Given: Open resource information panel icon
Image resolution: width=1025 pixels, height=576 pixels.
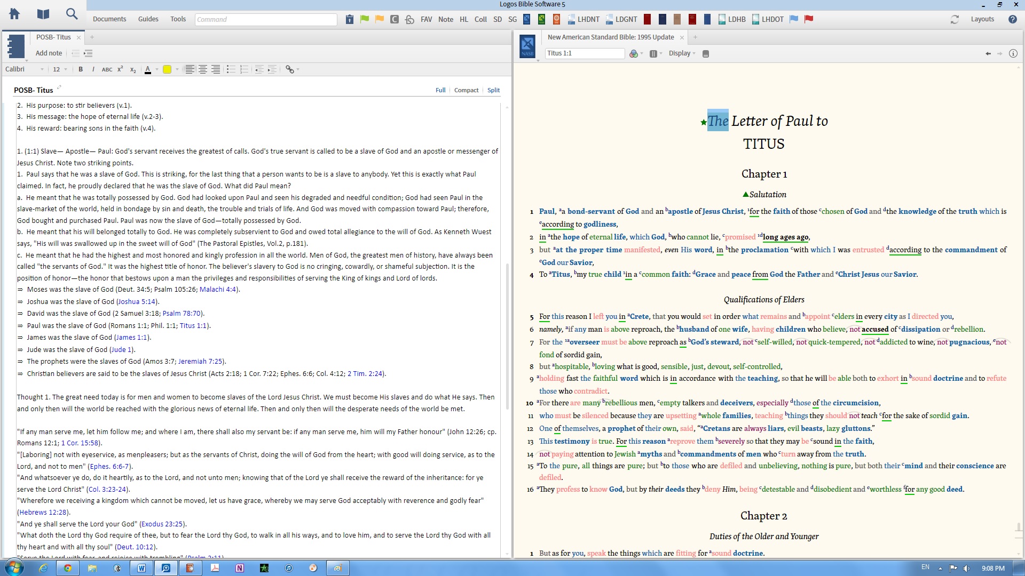Looking at the screenshot, I should [1013, 53].
